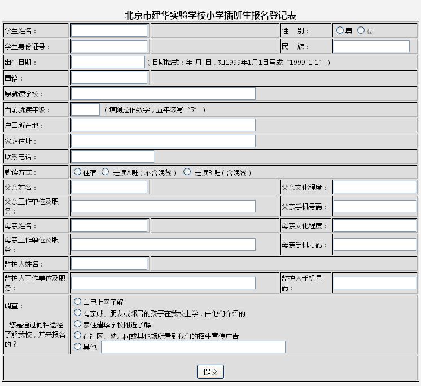The image size is (421, 386).
Task: Click the text box beside 其他 option
Action: tap(193, 347)
